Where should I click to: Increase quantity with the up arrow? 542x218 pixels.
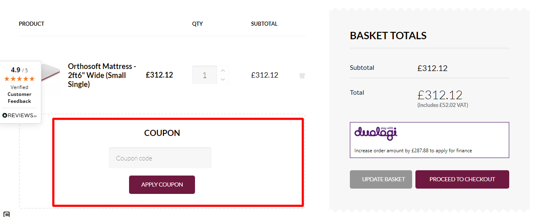tap(222, 71)
